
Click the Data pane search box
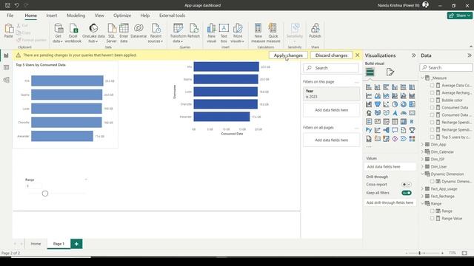(446, 67)
